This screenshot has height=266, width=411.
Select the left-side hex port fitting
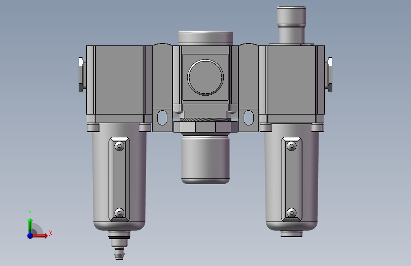coord(82,75)
